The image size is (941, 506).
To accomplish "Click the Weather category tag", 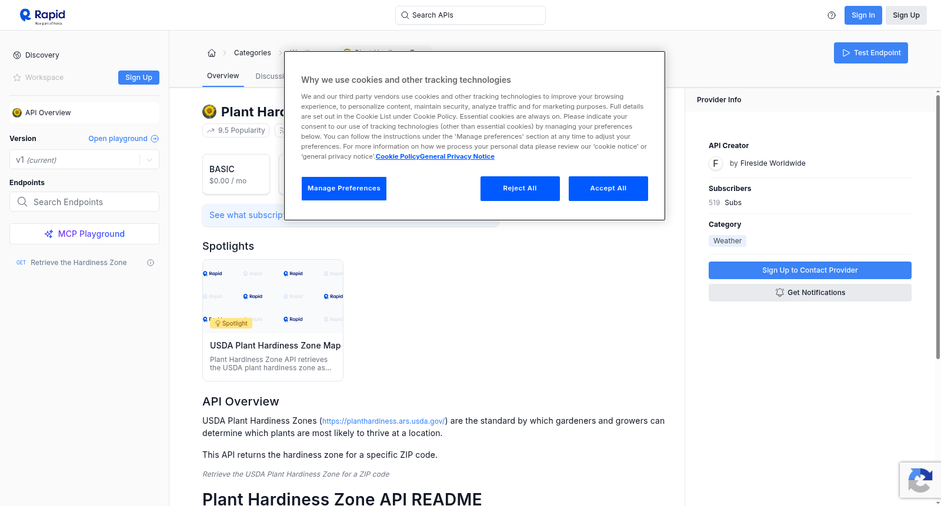I will point(728,241).
